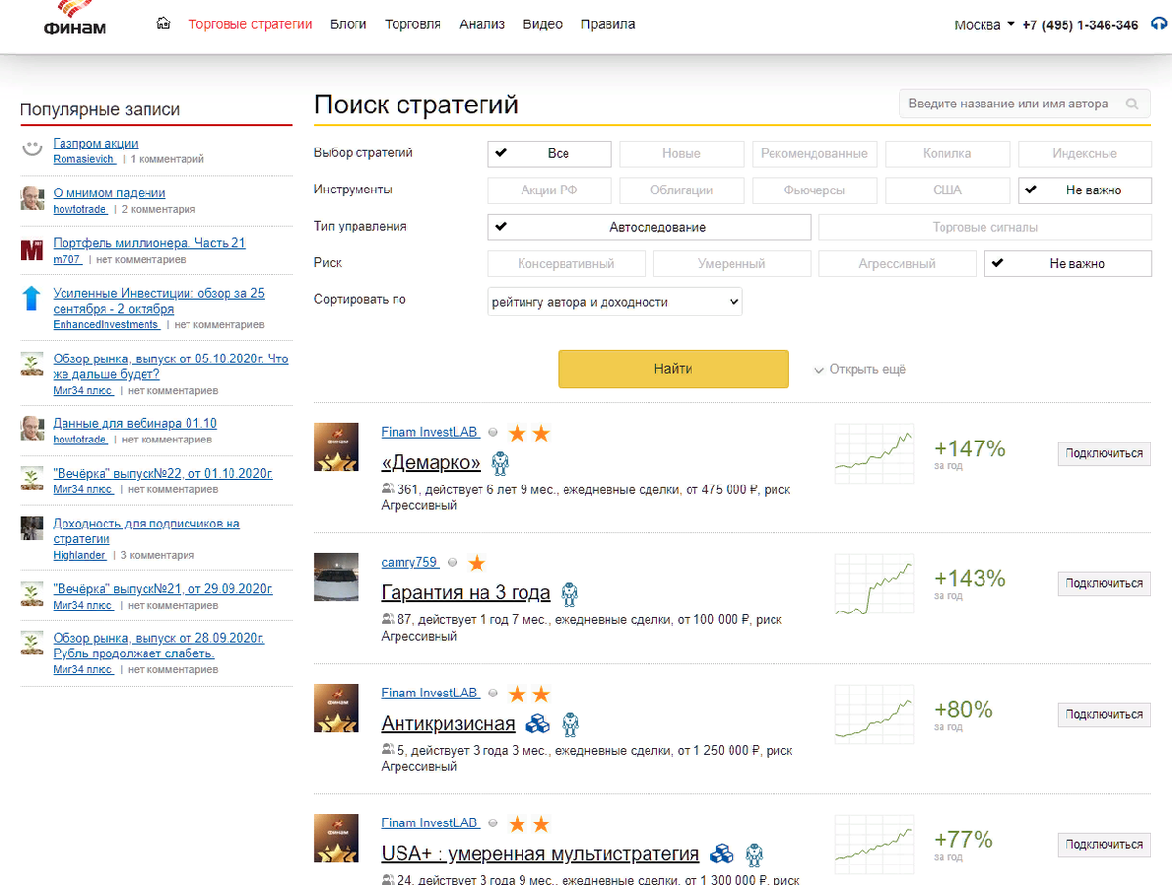The height and width of the screenshot is (885, 1172).
Task: Click the home icon in the navigation bar
Action: tap(162, 25)
